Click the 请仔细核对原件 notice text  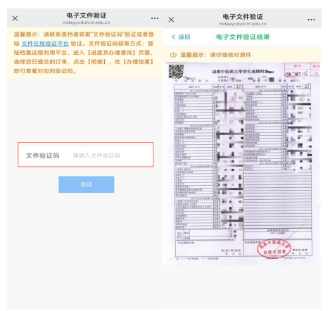(231, 55)
